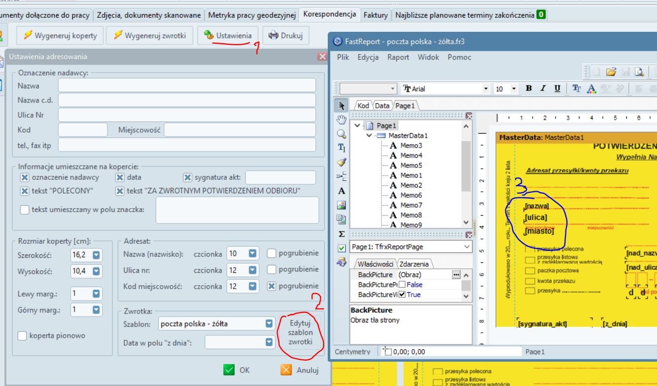Select the zoom magnifier tool

coord(342,133)
